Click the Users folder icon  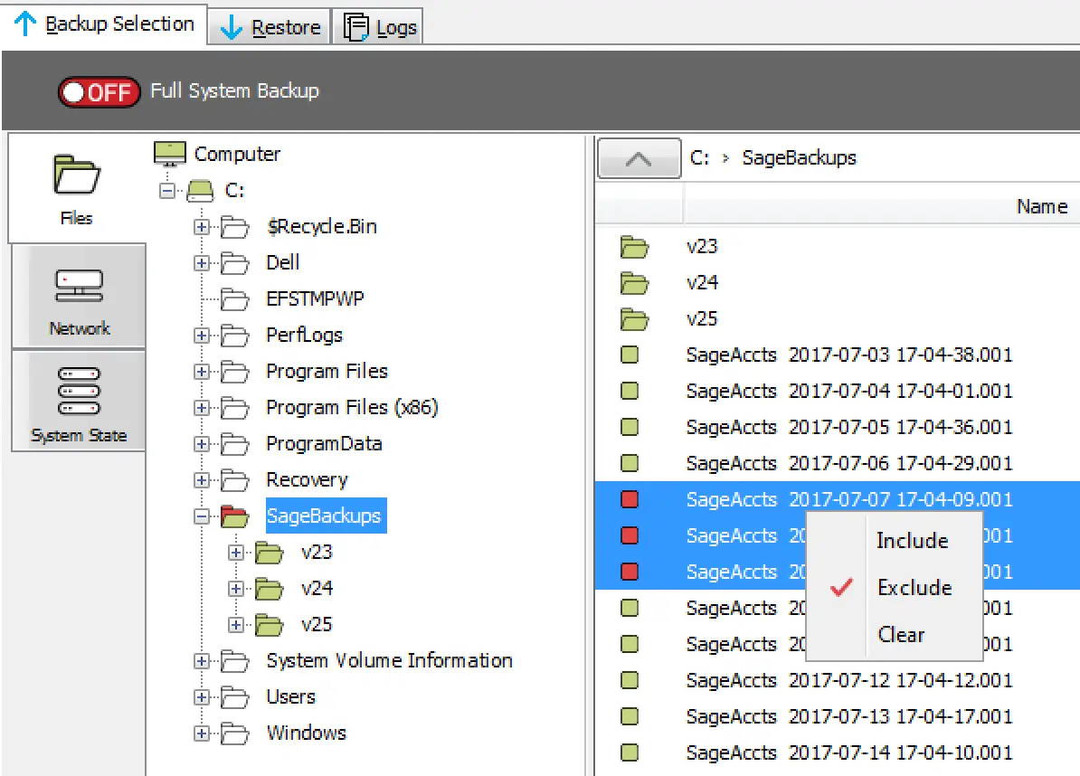click(x=234, y=697)
